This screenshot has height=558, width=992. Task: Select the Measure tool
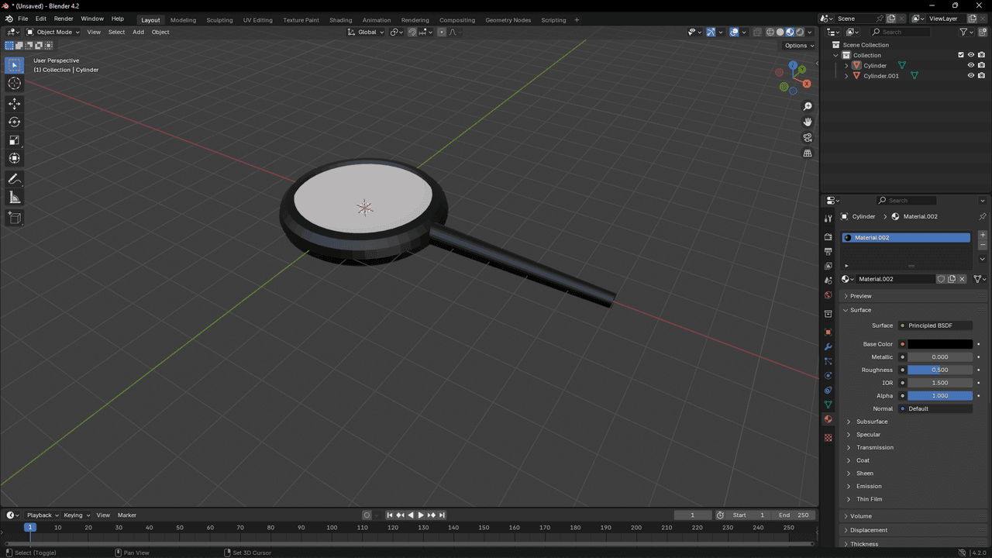(14, 198)
